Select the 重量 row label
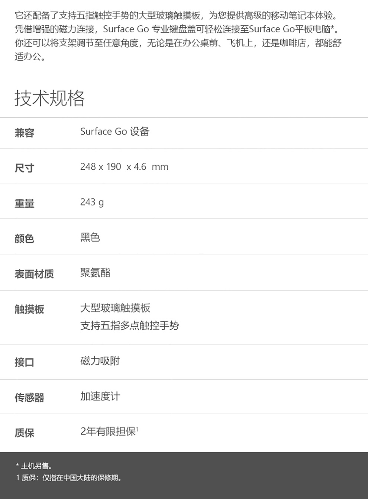 (x=25, y=203)
